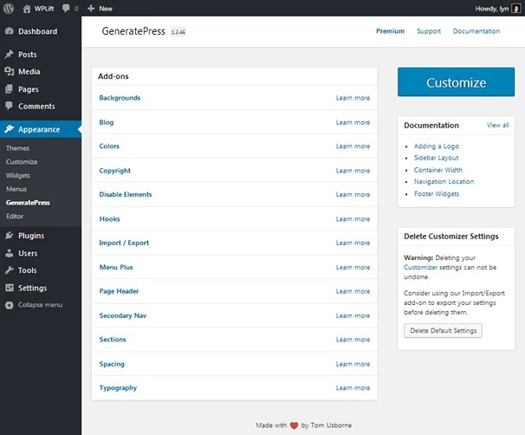Click the Users person icon
This screenshot has height=435, width=525.
point(10,253)
